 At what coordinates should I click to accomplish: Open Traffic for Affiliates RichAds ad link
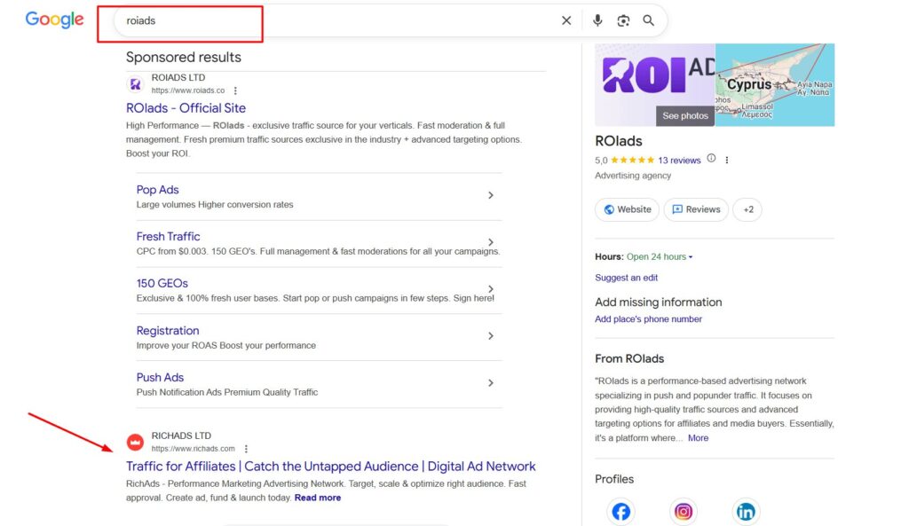click(x=331, y=467)
